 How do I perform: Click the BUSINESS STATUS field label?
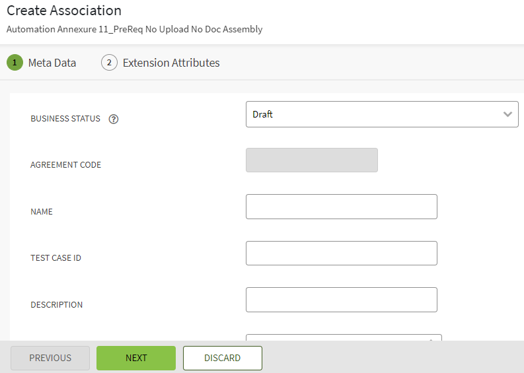tap(65, 119)
